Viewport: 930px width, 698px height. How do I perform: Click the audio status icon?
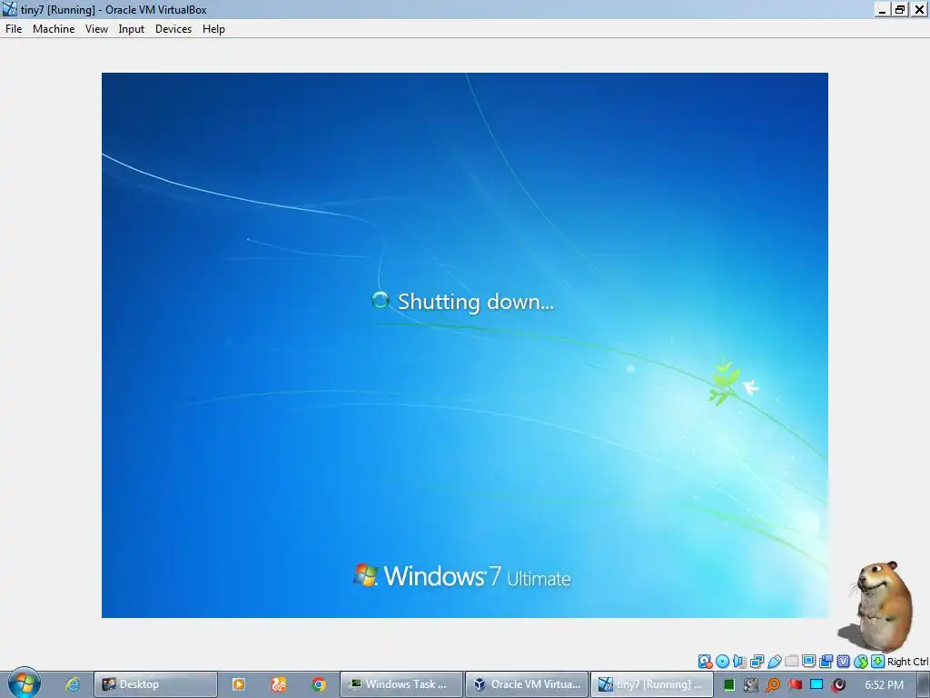(x=739, y=662)
